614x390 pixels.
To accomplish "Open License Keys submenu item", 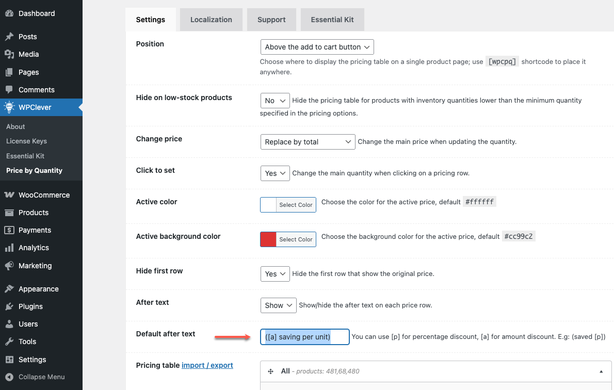I will [x=27, y=141].
